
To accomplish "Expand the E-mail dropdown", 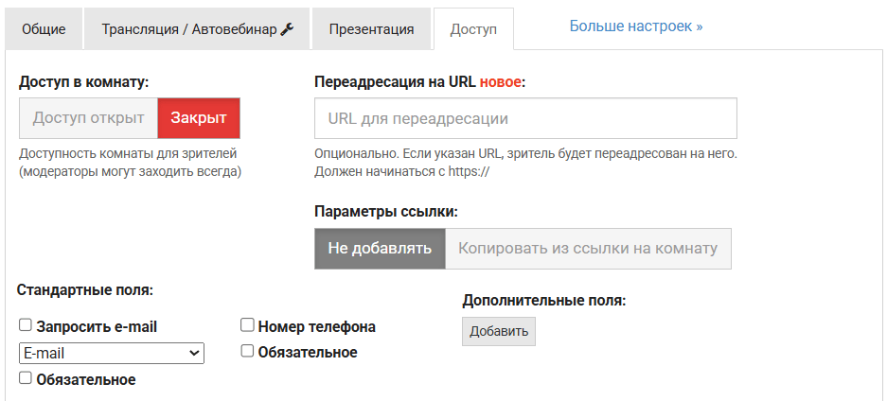I will click(112, 353).
